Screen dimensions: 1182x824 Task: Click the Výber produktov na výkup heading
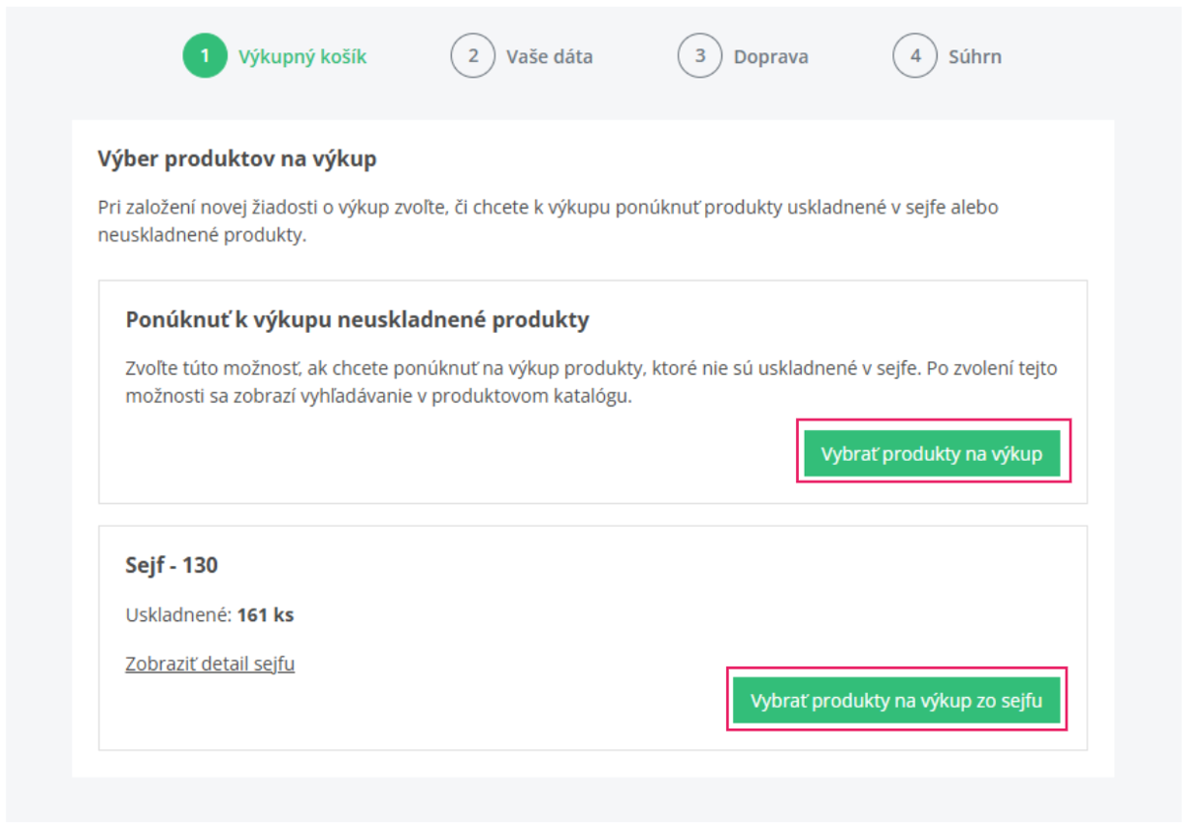[237, 158]
